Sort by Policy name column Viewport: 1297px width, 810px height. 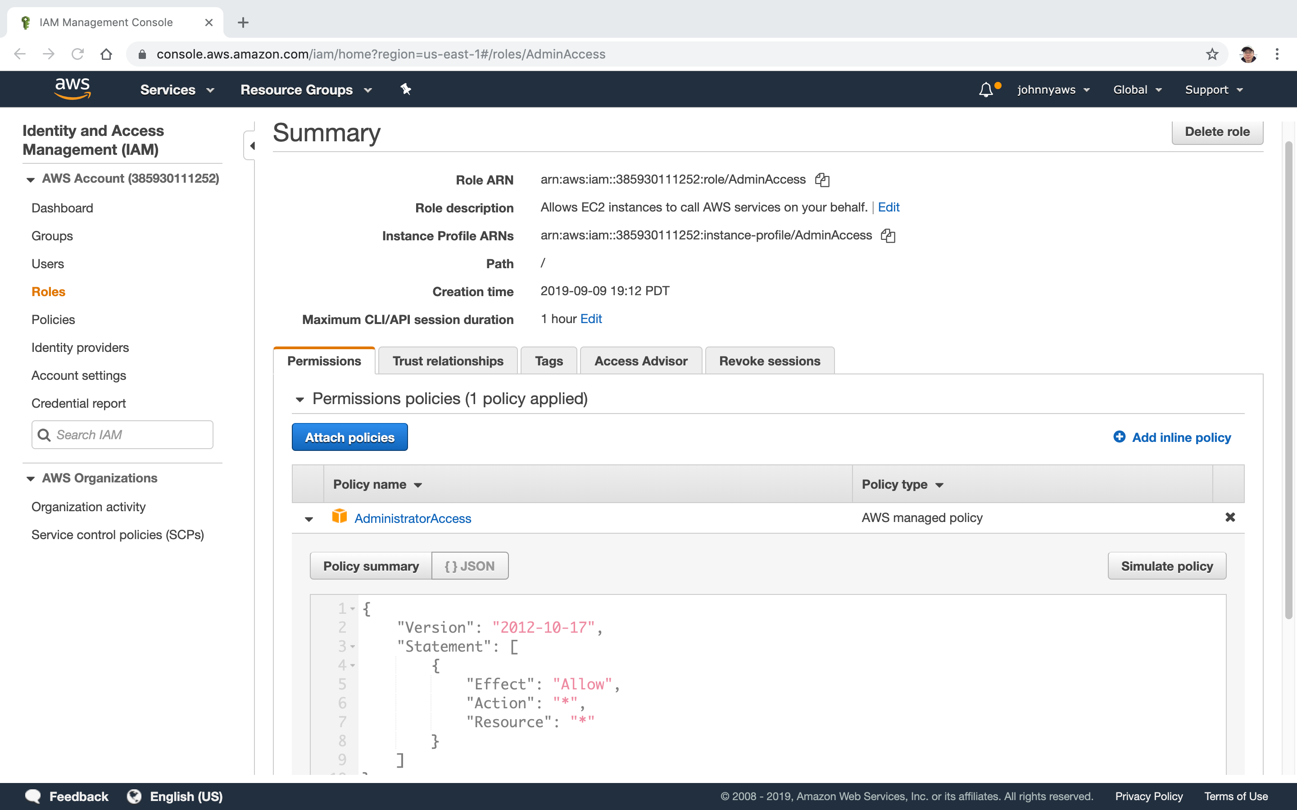tap(378, 484)
